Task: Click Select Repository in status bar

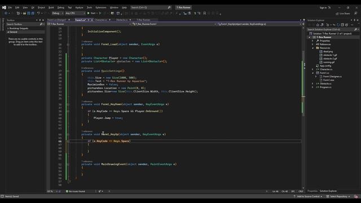Action: point(338,197)
